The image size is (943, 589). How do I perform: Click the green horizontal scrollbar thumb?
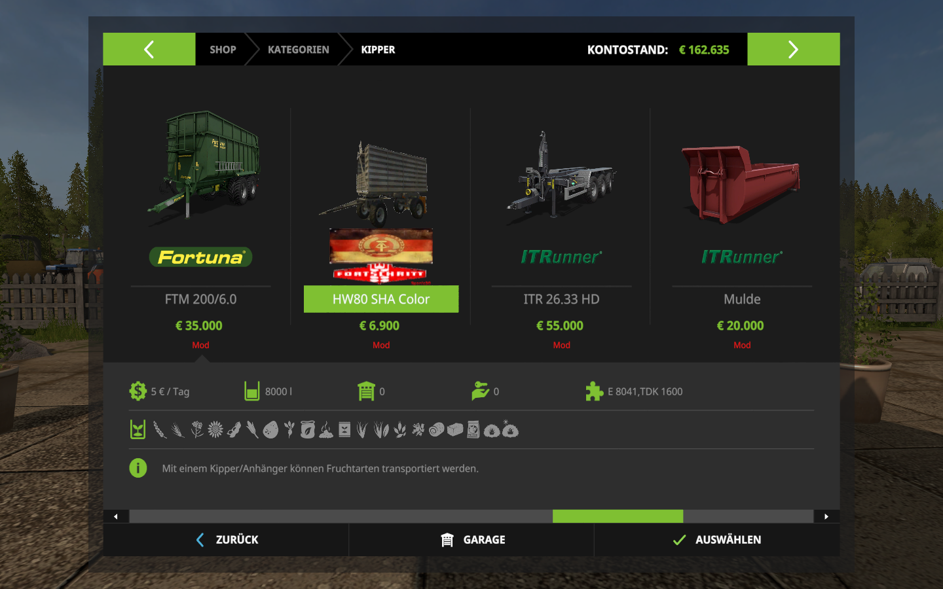[x=618, y=516]
